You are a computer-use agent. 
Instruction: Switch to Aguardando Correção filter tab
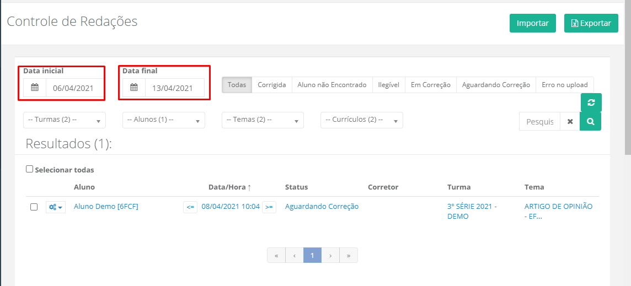click(x=496, y=85)
